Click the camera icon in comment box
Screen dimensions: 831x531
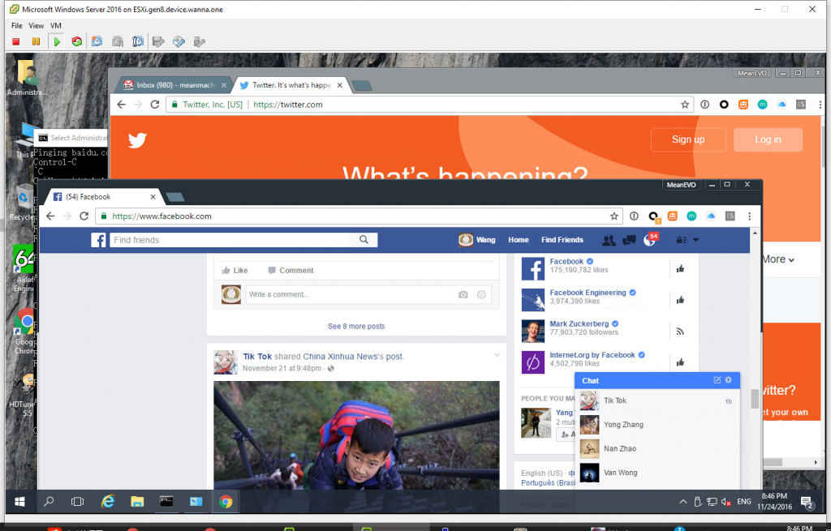(x=463, y=294)
